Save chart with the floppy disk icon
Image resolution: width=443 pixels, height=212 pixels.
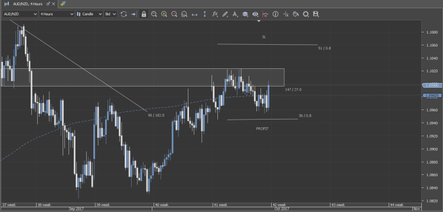316,14
